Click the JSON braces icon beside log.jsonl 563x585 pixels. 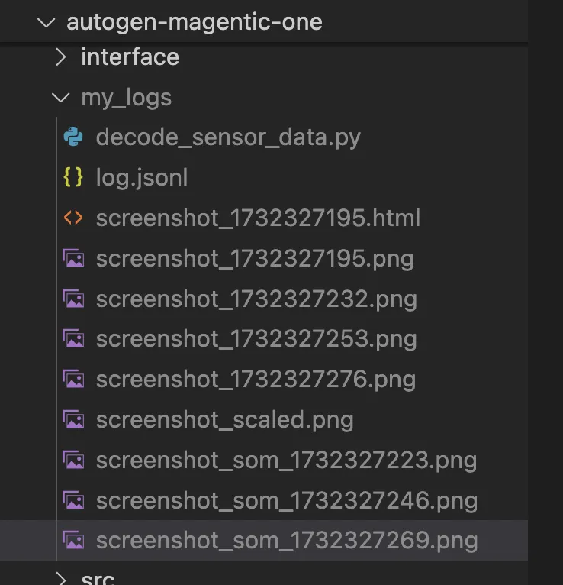click(73, 177)
